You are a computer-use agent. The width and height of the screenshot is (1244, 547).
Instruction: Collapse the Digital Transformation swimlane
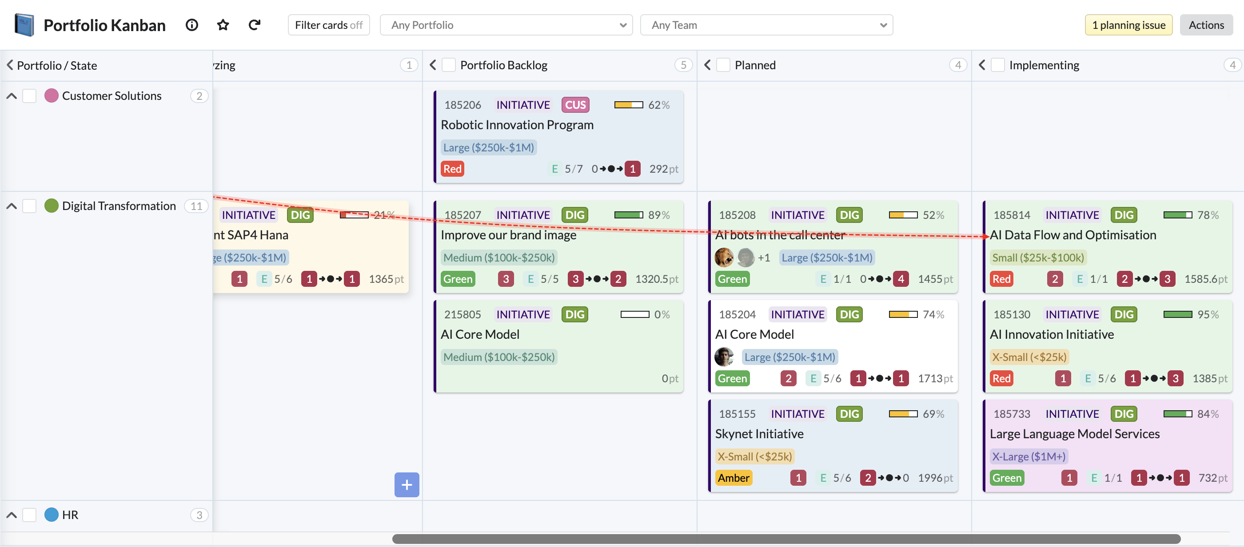pos(12,206)
